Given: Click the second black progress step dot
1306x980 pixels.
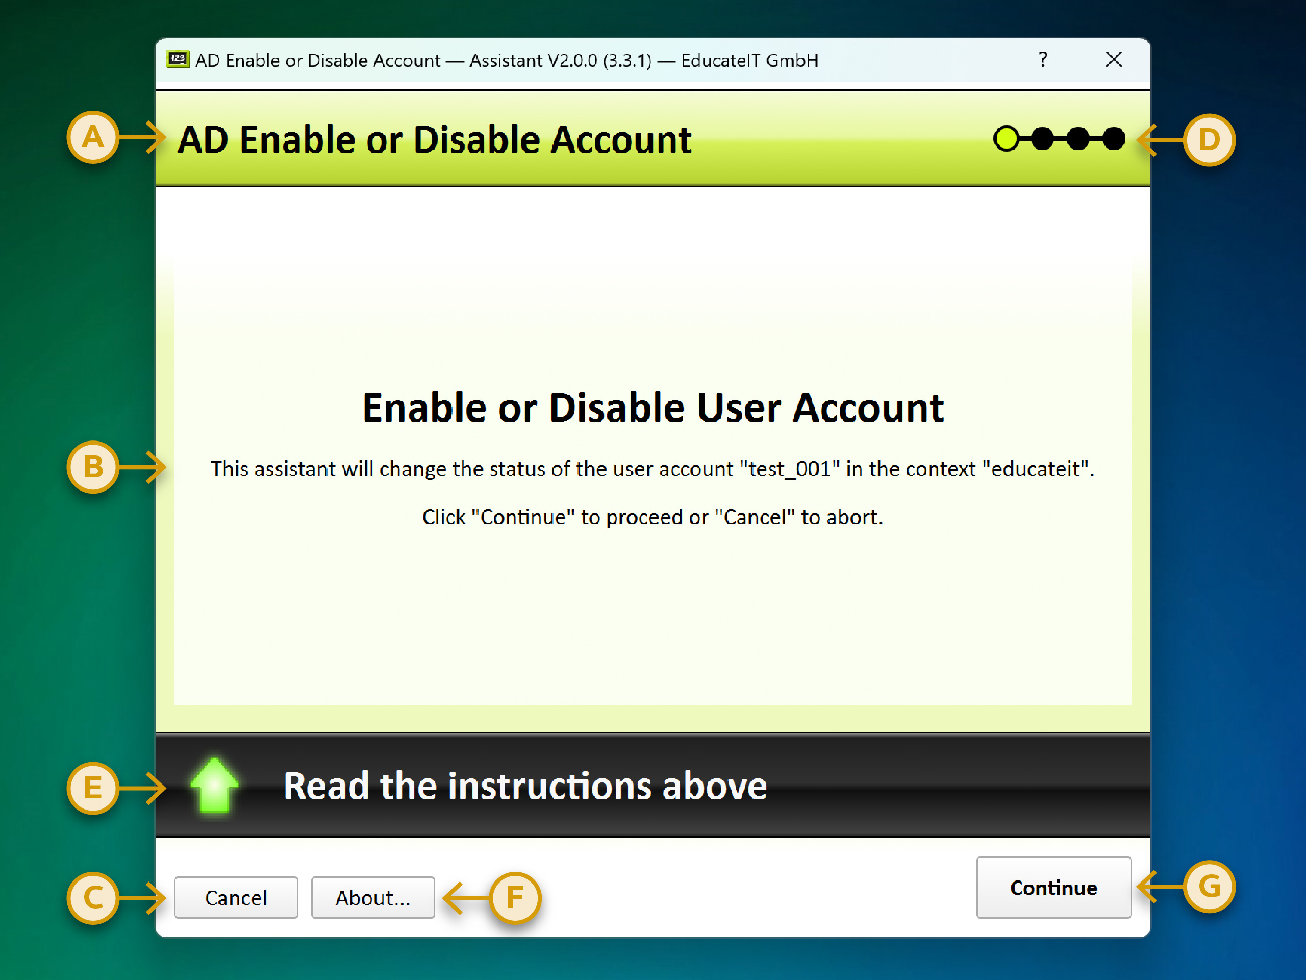Looking at the screenshot, I should tap(1043, 139).
